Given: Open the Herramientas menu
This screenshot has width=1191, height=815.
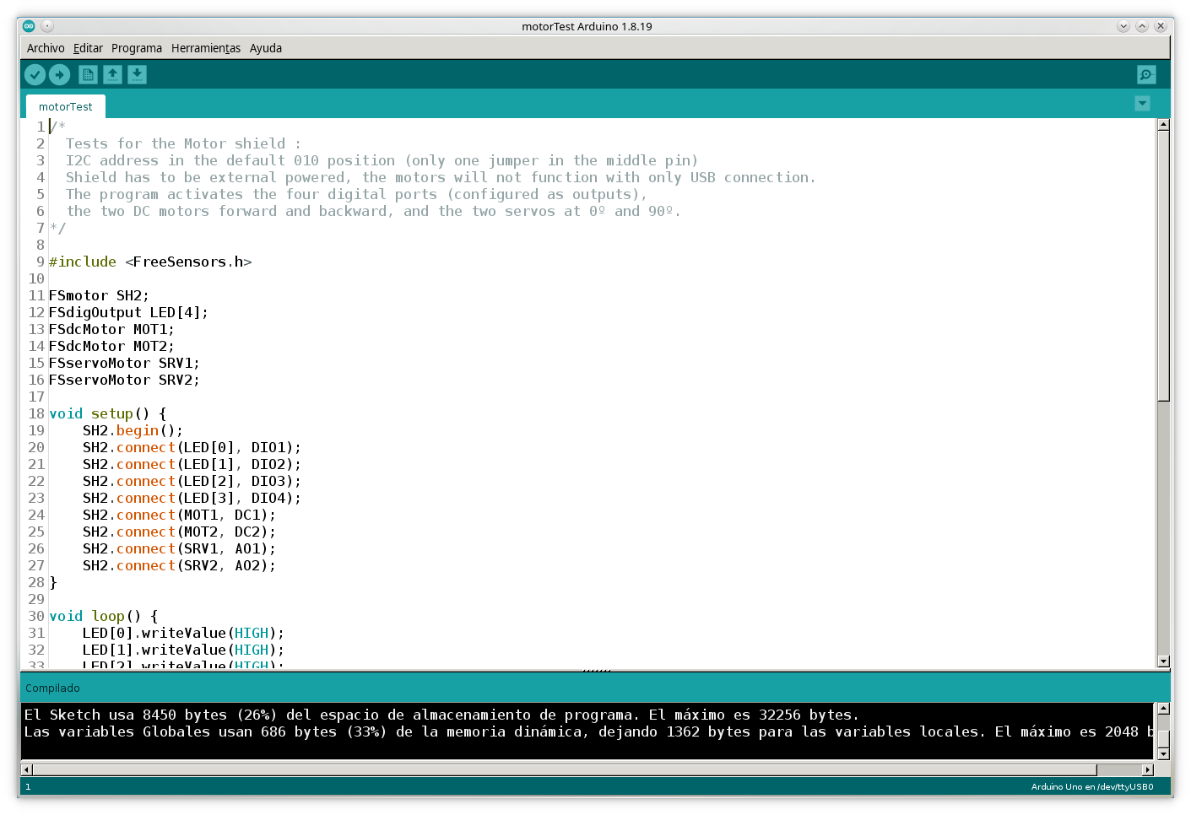Looking at the screenshot, I should click(x=206, y=48).
